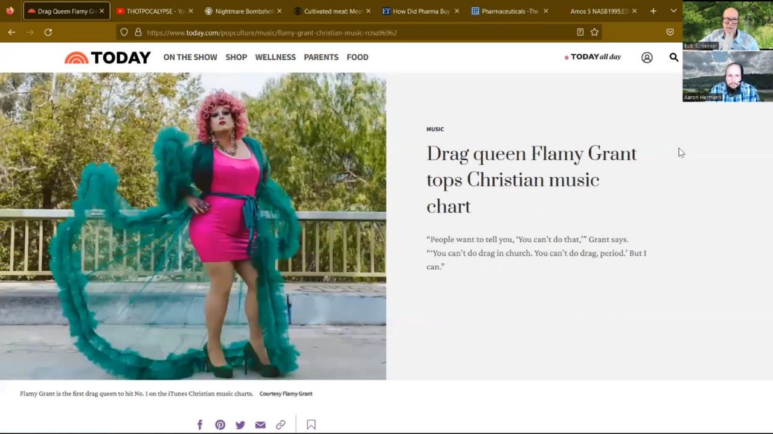Bookmark this page with star icon
Image resolution: width=773 pixels, height=434 pixels.
click(x=594, y=32)
